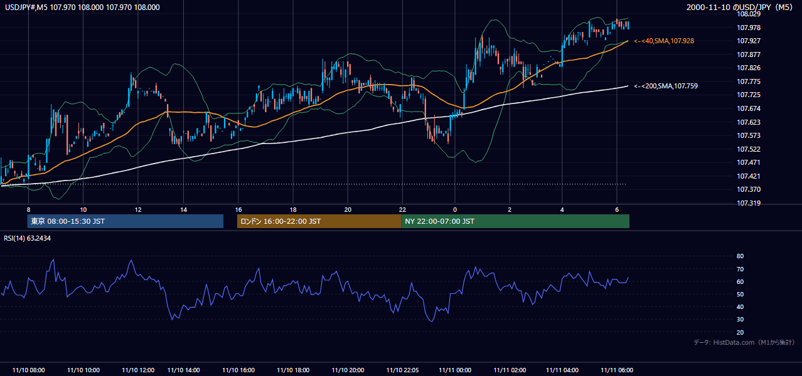Click price axis value 107.522
Image resolution: width=802 pixels, height=376 pixels.
[x=749, y=149]
